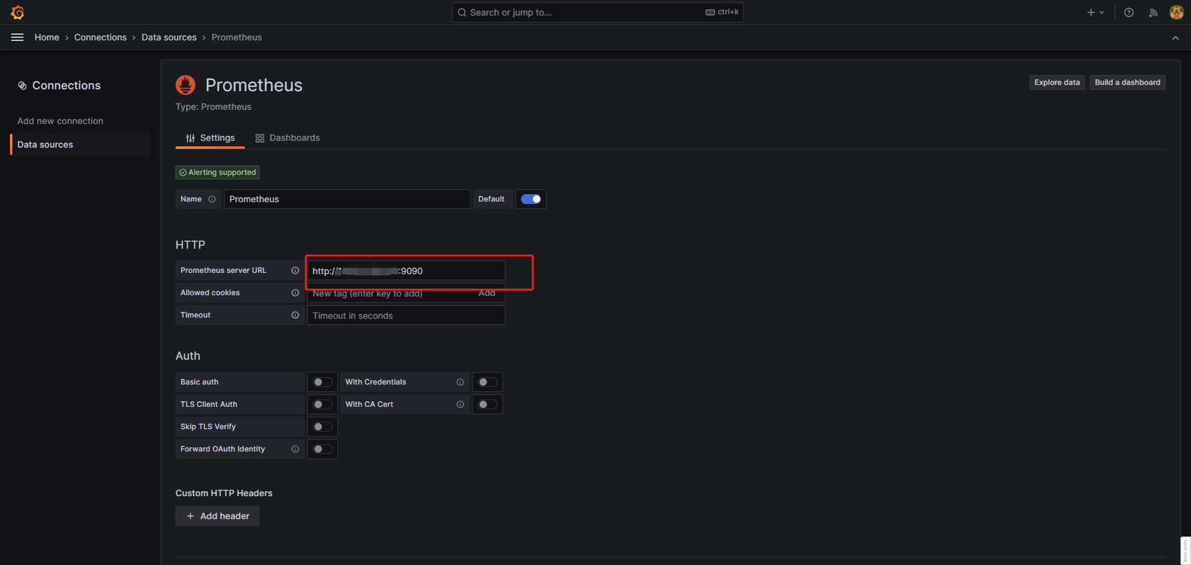The image size is (1191, 565).
Task: Enable Forward OAuth Identity switch
Action: click(x=323, y=449)
